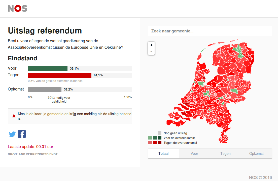The image size is (278, 181).
Task: Switch to the Voor map tab
Action: (194, 154)
